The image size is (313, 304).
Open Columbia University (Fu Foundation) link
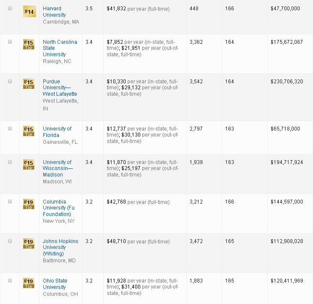pos(57,208)
